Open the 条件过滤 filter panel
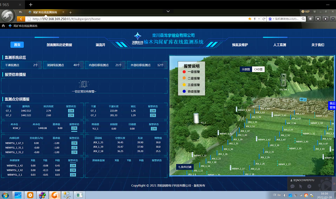This screenshot has width=336, height=199. (x=185, y=167)
